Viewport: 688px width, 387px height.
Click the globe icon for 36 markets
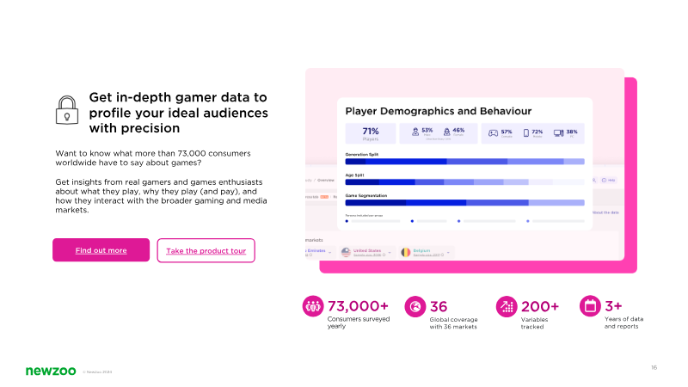pos(415,306)
